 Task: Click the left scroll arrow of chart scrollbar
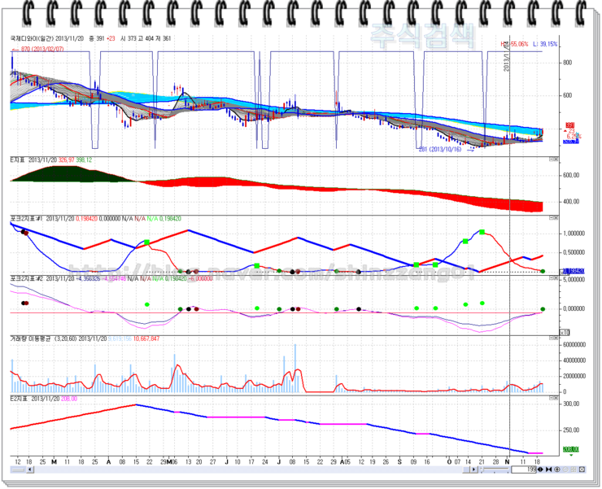coord(30,469)
